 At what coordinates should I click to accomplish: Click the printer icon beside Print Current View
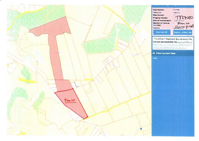tap(154, 53)
